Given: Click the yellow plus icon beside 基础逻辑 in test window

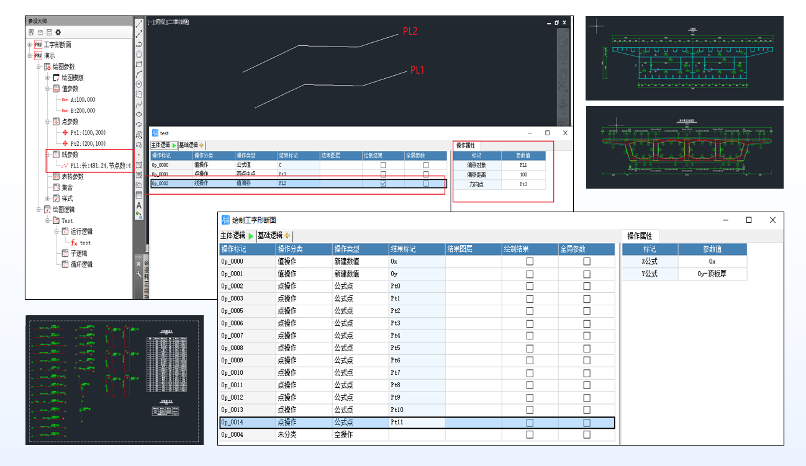Looking at the screenshot, I should tap(201, 145).
